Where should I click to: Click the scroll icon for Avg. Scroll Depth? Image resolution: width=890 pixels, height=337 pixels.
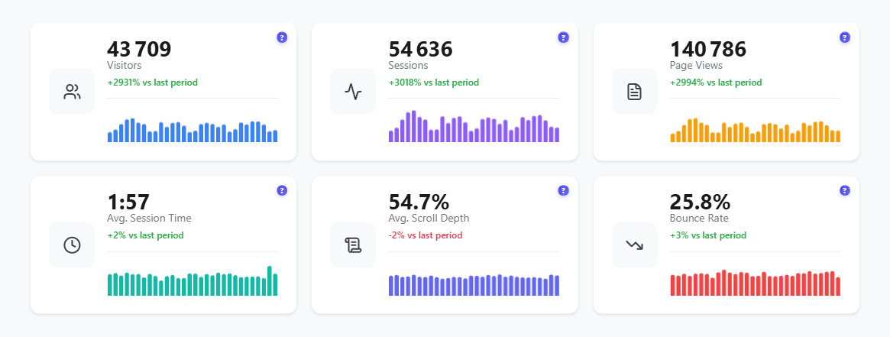[x=353, y=245]
